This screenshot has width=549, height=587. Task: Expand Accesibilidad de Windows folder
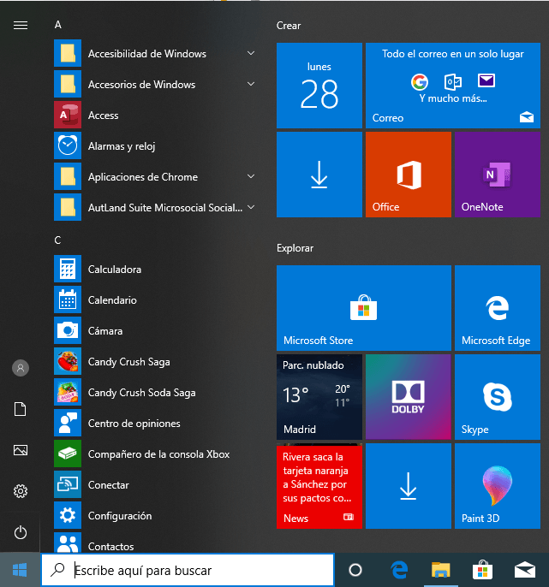tap(156, 54)
